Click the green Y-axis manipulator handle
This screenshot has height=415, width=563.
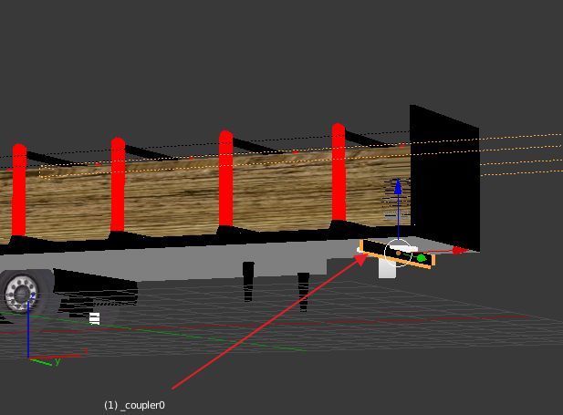click(x=422, y=258)
